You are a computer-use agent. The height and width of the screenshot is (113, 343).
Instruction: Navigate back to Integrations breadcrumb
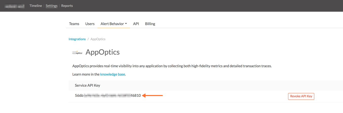(x=77, y=39)
